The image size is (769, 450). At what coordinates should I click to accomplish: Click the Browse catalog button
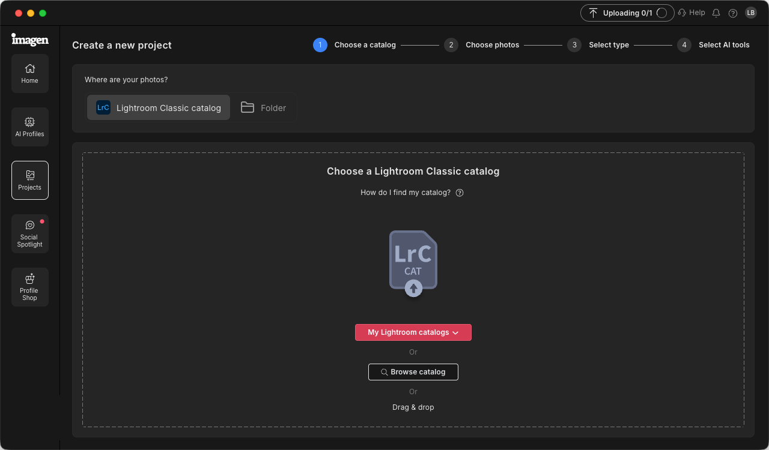(413, 372)
